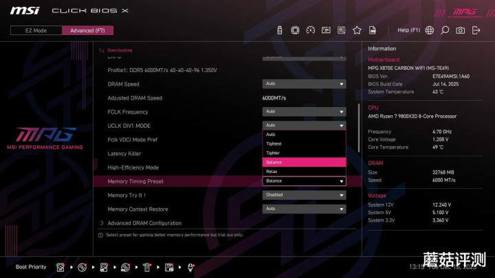The height and width of the screenshot is (278, 495).
Task: Go back via the Overclocking breadcrumb link
Action: tap(119, 50)
